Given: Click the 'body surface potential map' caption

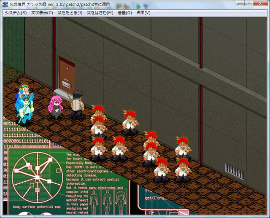Looking at the screenshot, I should [x=36, y=207].
